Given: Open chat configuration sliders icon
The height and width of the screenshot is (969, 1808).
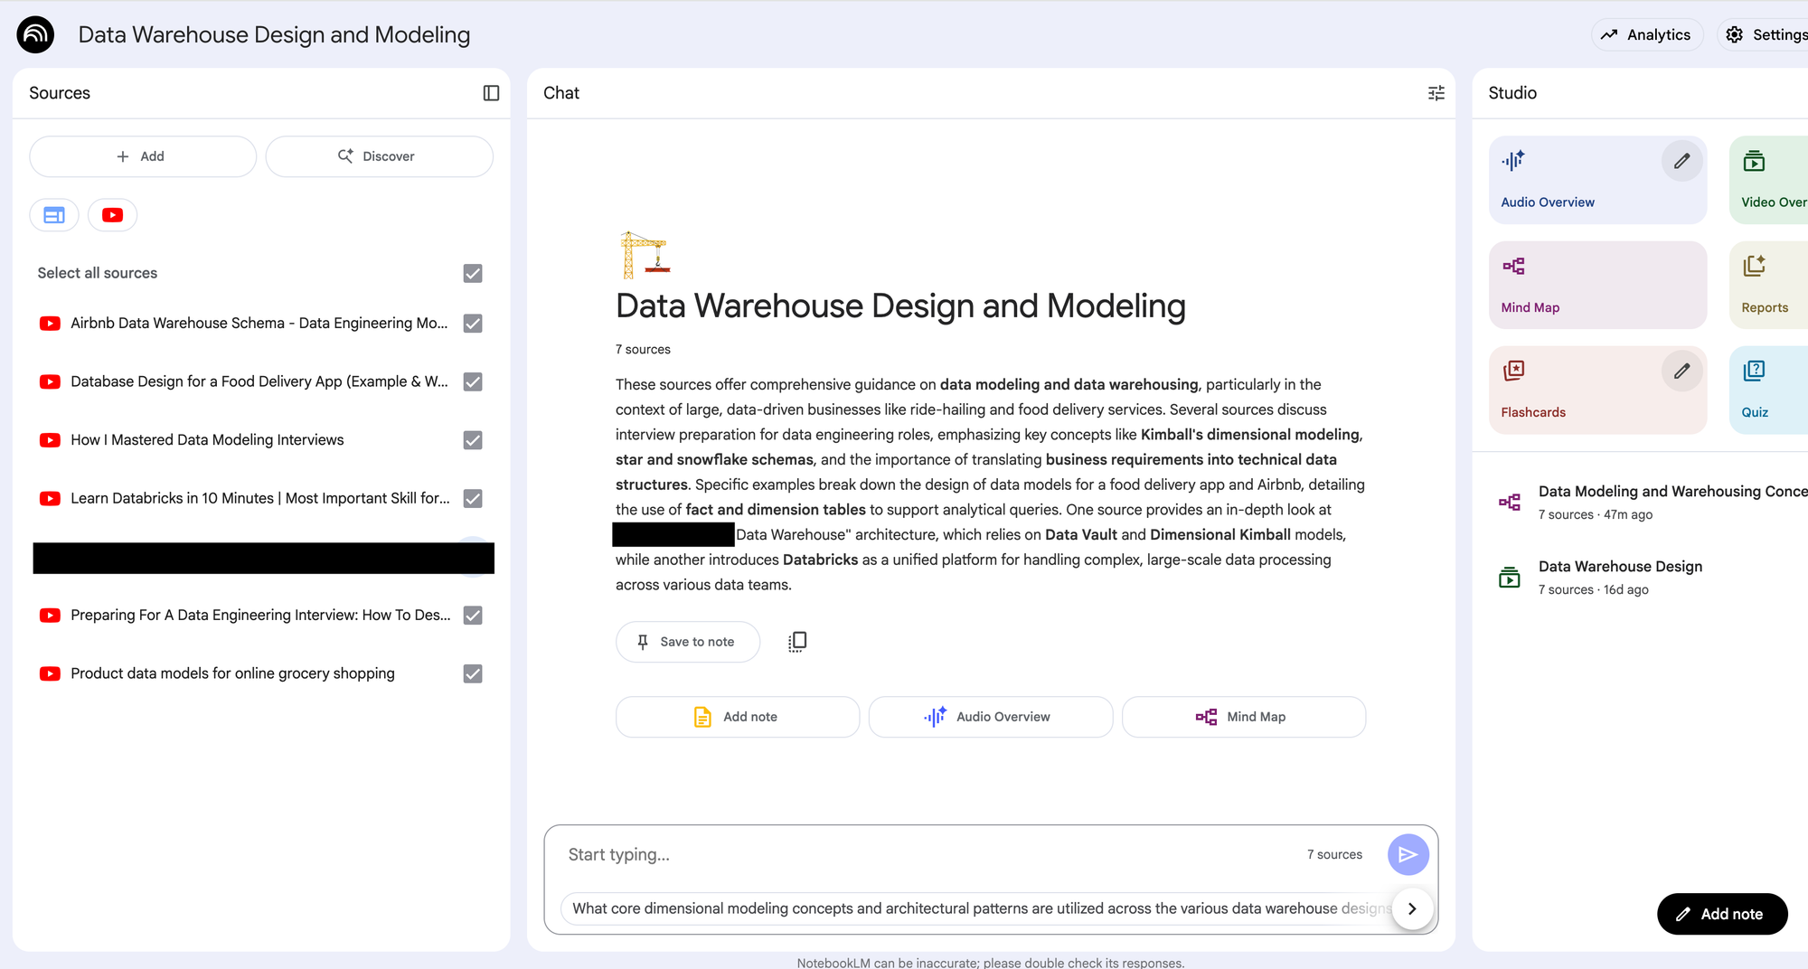Looking at the screenshot, I should [1436, 93].
